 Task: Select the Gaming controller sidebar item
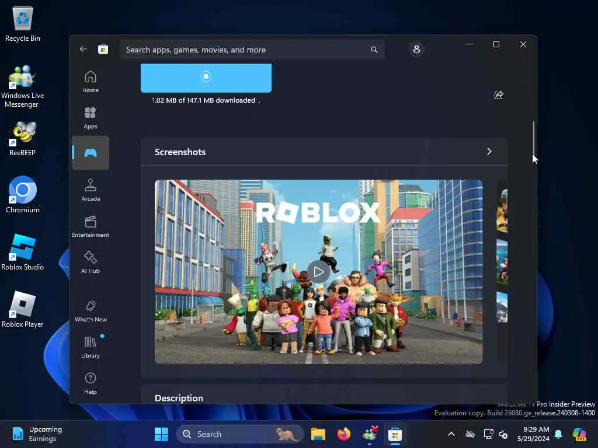click(91, 153)
